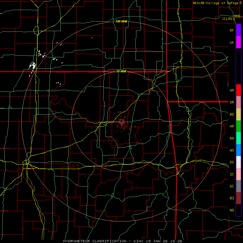This screenshot has width=243, height=243.
Task: Click the WS legend label
Action: click(x=232, y=150)
